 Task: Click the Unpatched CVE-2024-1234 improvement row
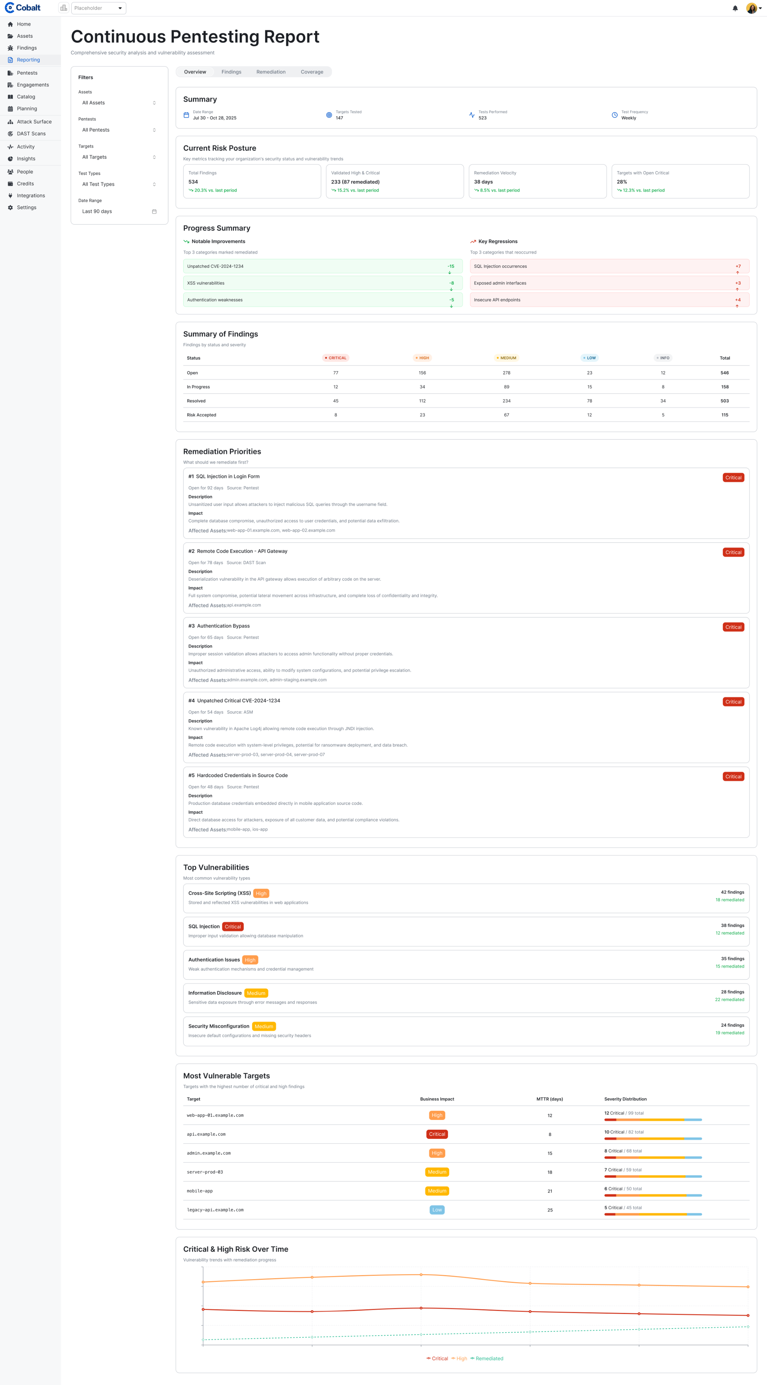[x=322, y=266]
